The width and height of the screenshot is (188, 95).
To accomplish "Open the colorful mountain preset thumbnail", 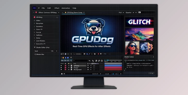I will tap(139, 34).
